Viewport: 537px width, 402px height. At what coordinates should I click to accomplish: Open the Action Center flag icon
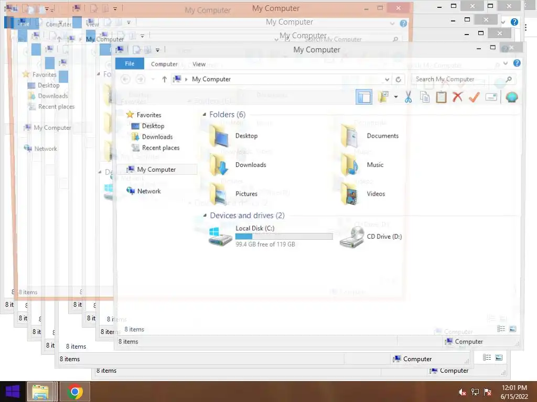(488, 392)
